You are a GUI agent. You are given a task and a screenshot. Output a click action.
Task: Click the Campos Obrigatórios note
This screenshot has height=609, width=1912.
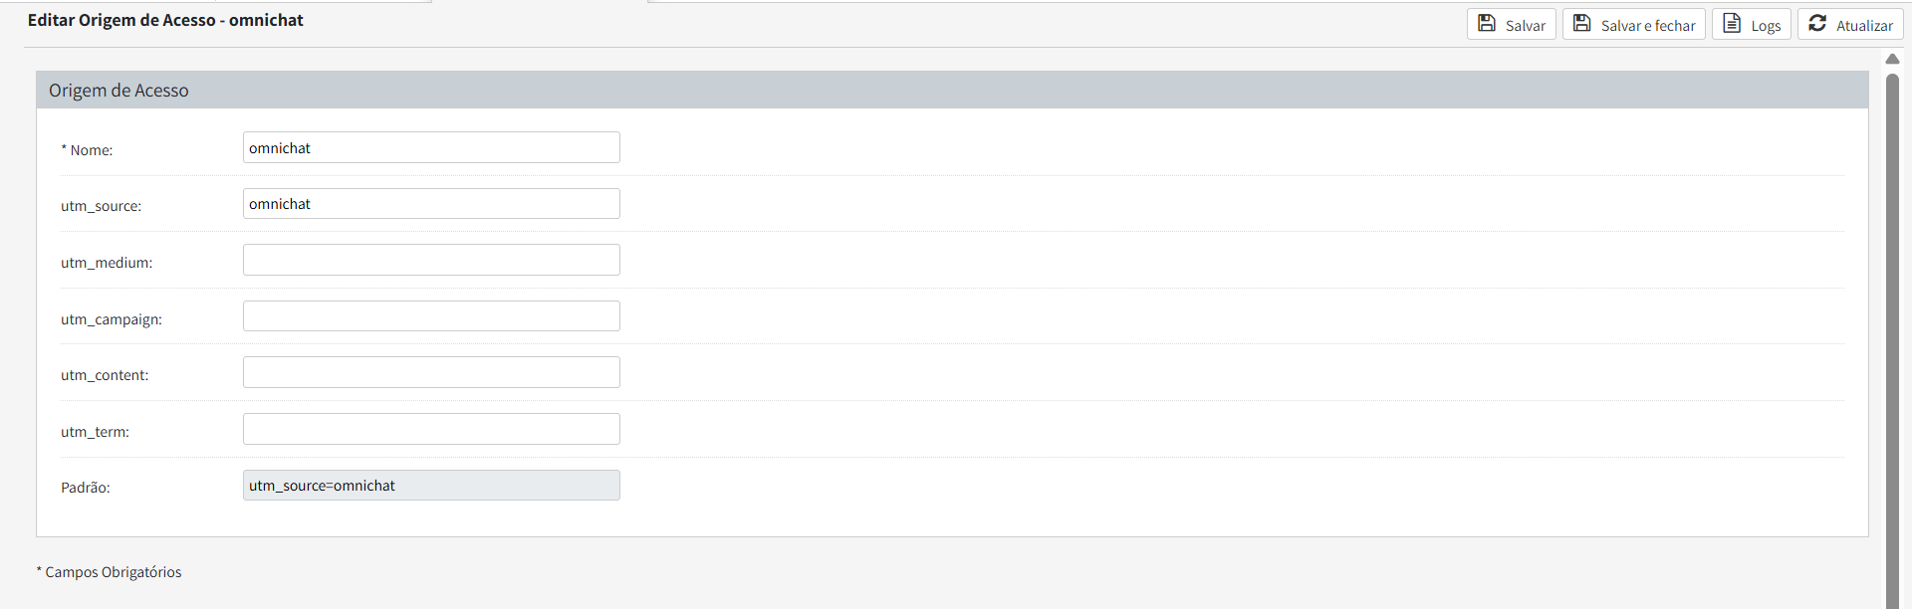(113, 572)
